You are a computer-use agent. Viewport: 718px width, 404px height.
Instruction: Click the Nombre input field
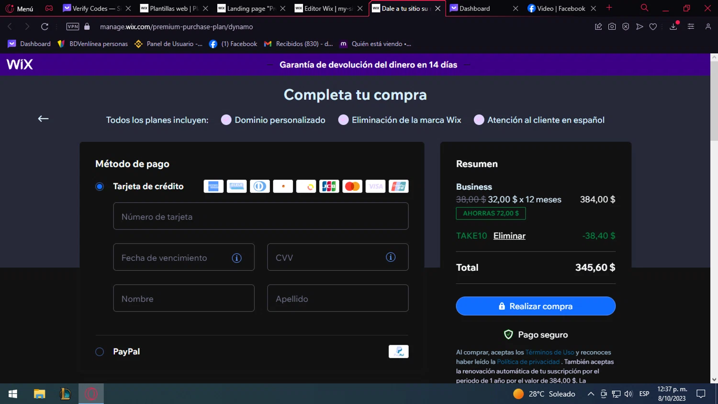pos(184,298)
